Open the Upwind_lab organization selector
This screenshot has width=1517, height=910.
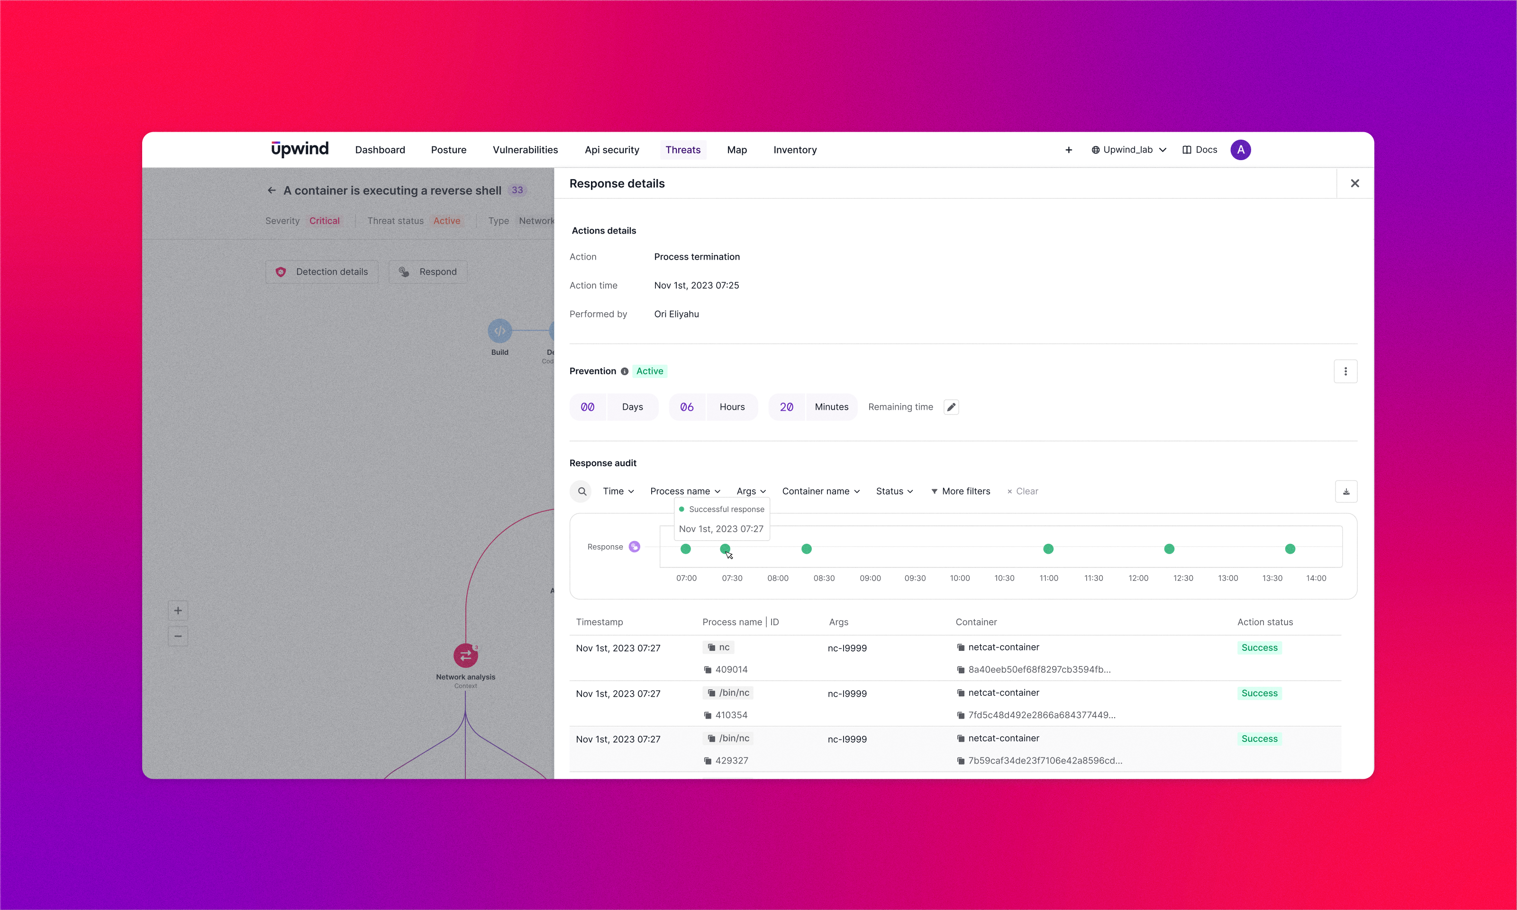[x=1129, y=150]
